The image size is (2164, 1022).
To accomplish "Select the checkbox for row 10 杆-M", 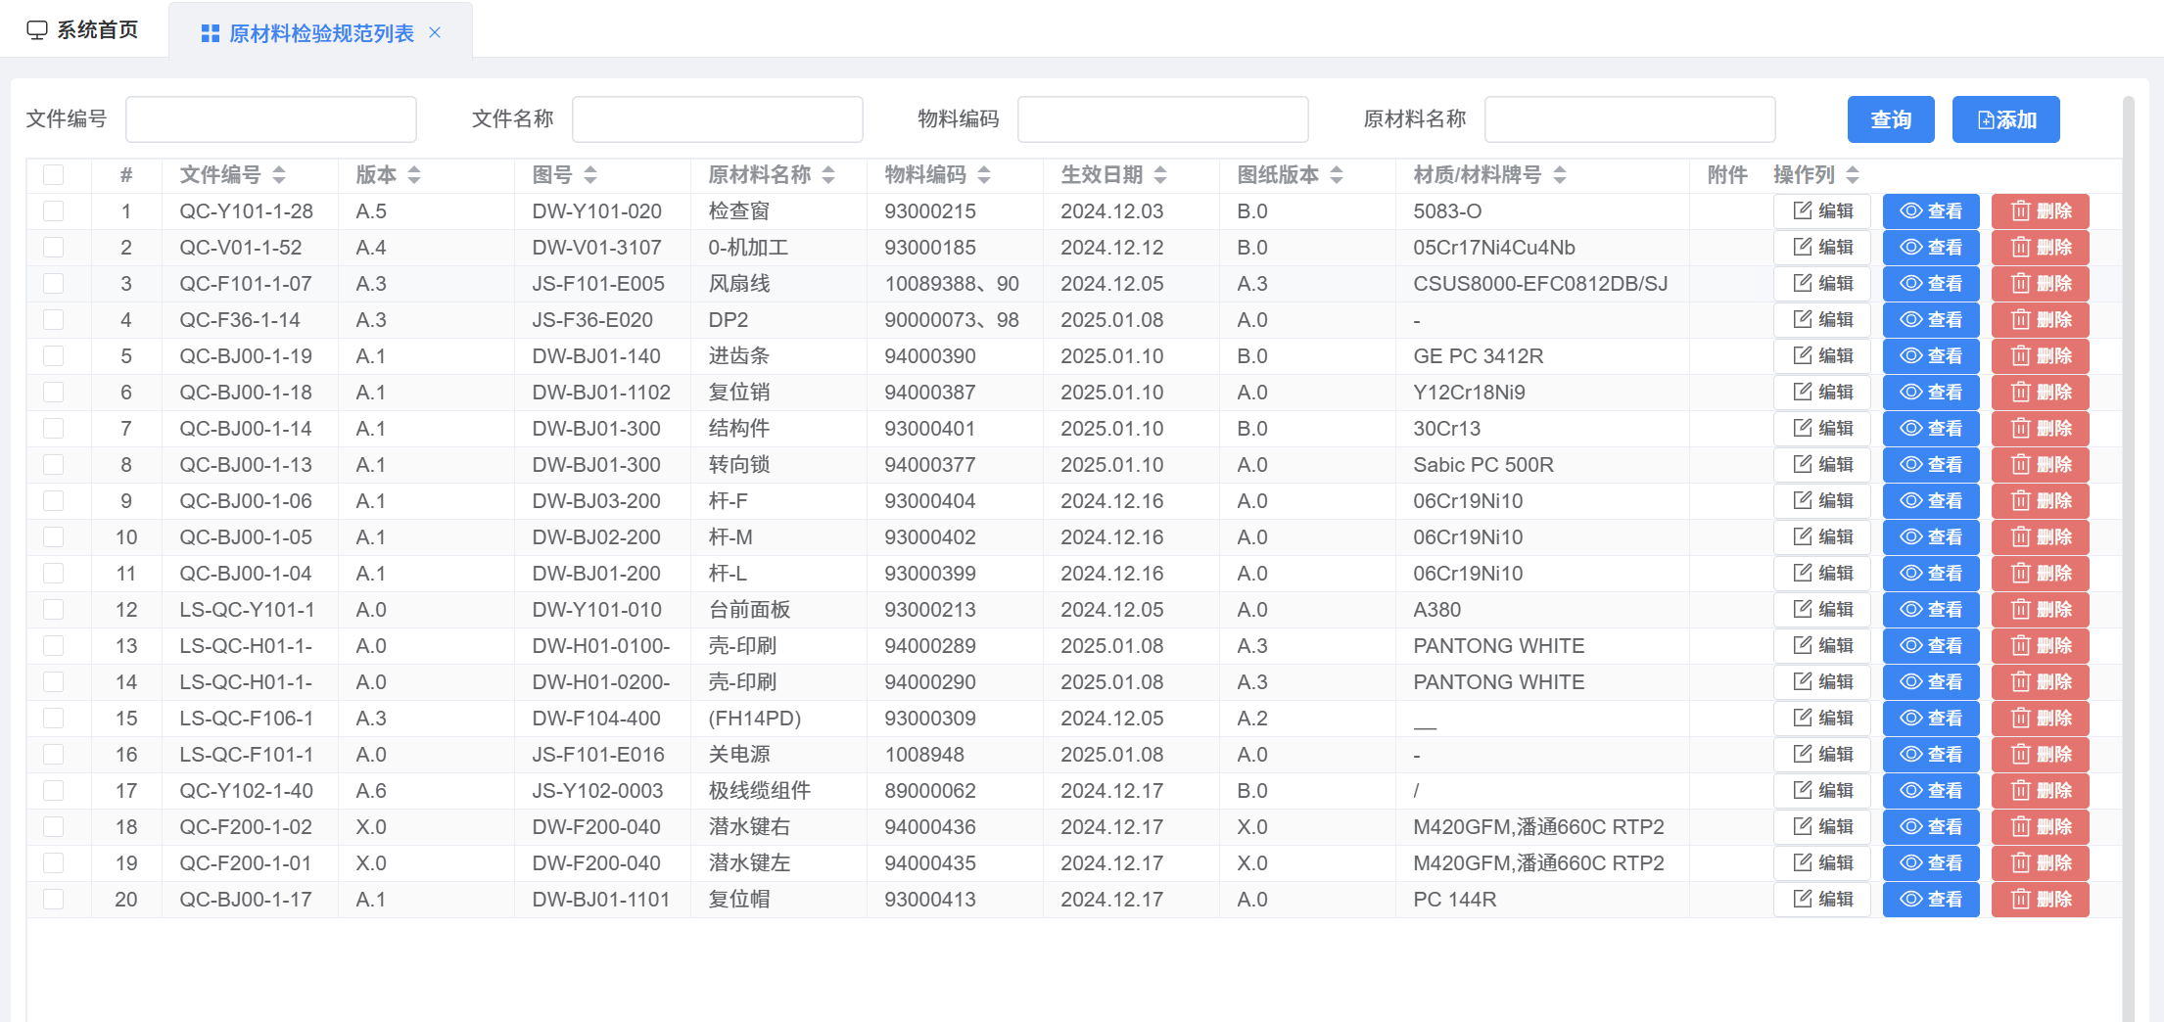I will click(54, 537).
